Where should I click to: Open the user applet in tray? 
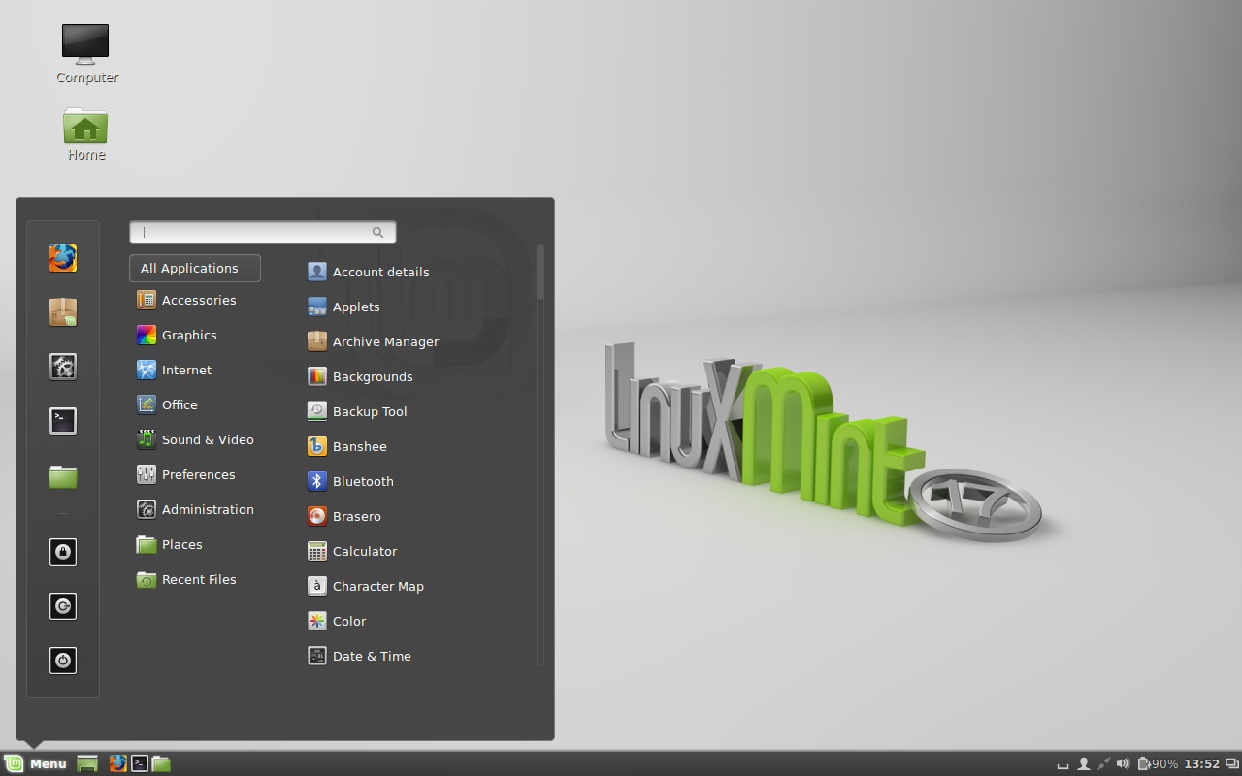coord(1084,763)
